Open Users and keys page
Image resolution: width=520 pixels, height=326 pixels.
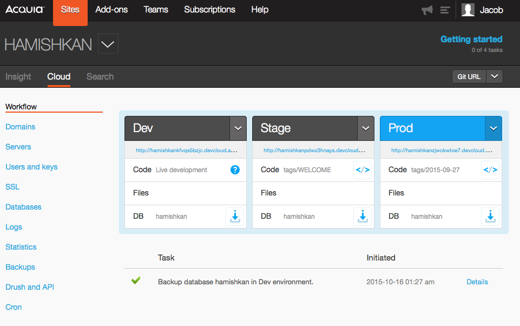coord(31,167)
